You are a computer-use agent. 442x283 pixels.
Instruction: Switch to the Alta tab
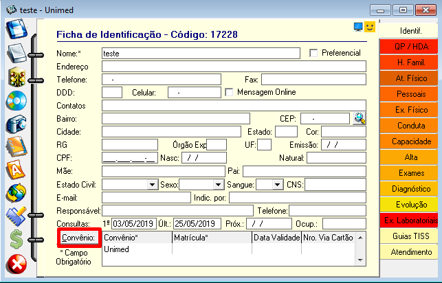(x=408, y=157)
